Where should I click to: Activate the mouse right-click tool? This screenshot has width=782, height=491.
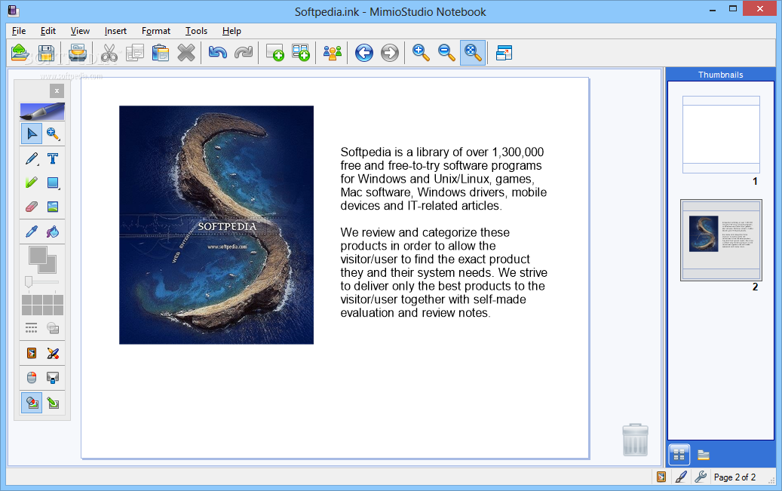[32, 378]
